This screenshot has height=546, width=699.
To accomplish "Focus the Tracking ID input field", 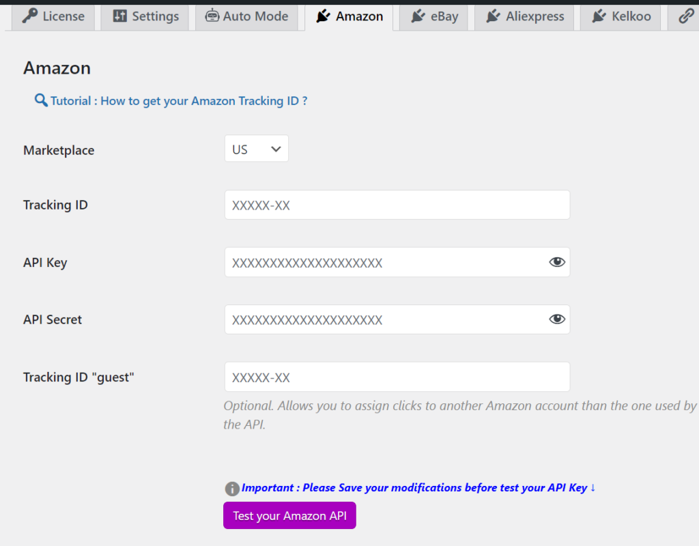I will pyautogui.click(x=397, y=205).
